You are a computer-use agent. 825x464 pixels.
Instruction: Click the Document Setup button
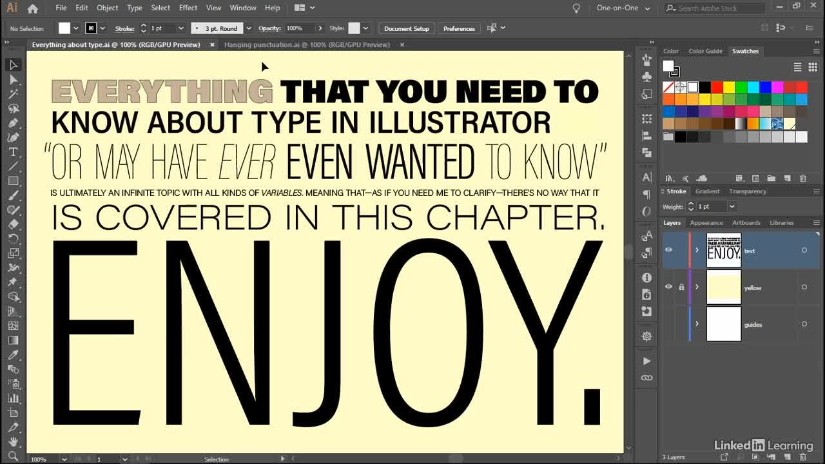406,28
